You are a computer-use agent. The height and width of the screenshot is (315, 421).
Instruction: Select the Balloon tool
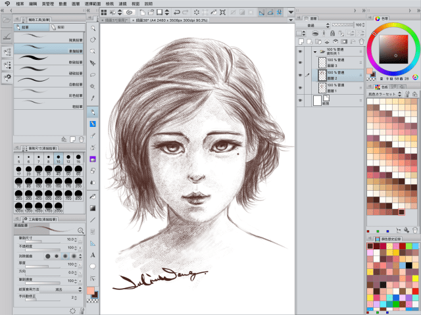(93, 266)
